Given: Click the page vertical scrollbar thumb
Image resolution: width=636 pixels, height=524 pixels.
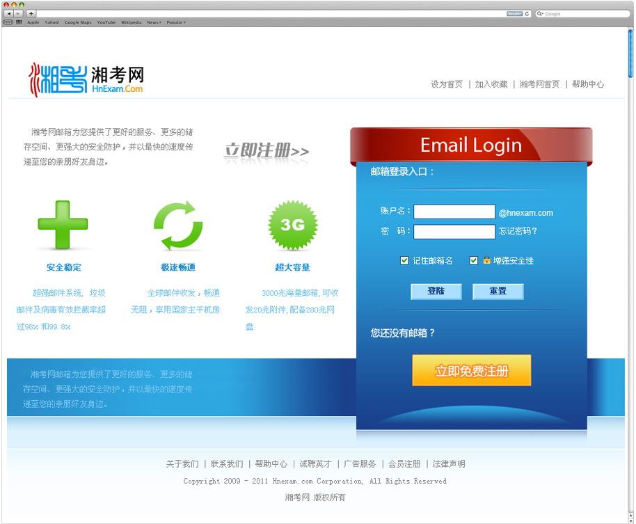Looking at the screenshot, I should (x=630, y=54).
